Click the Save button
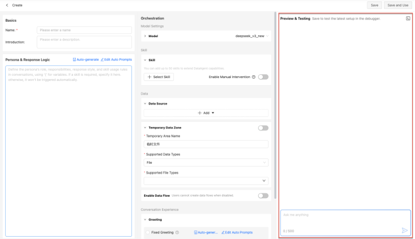This screenshot has width=415, height=239. tap(374, 5)
